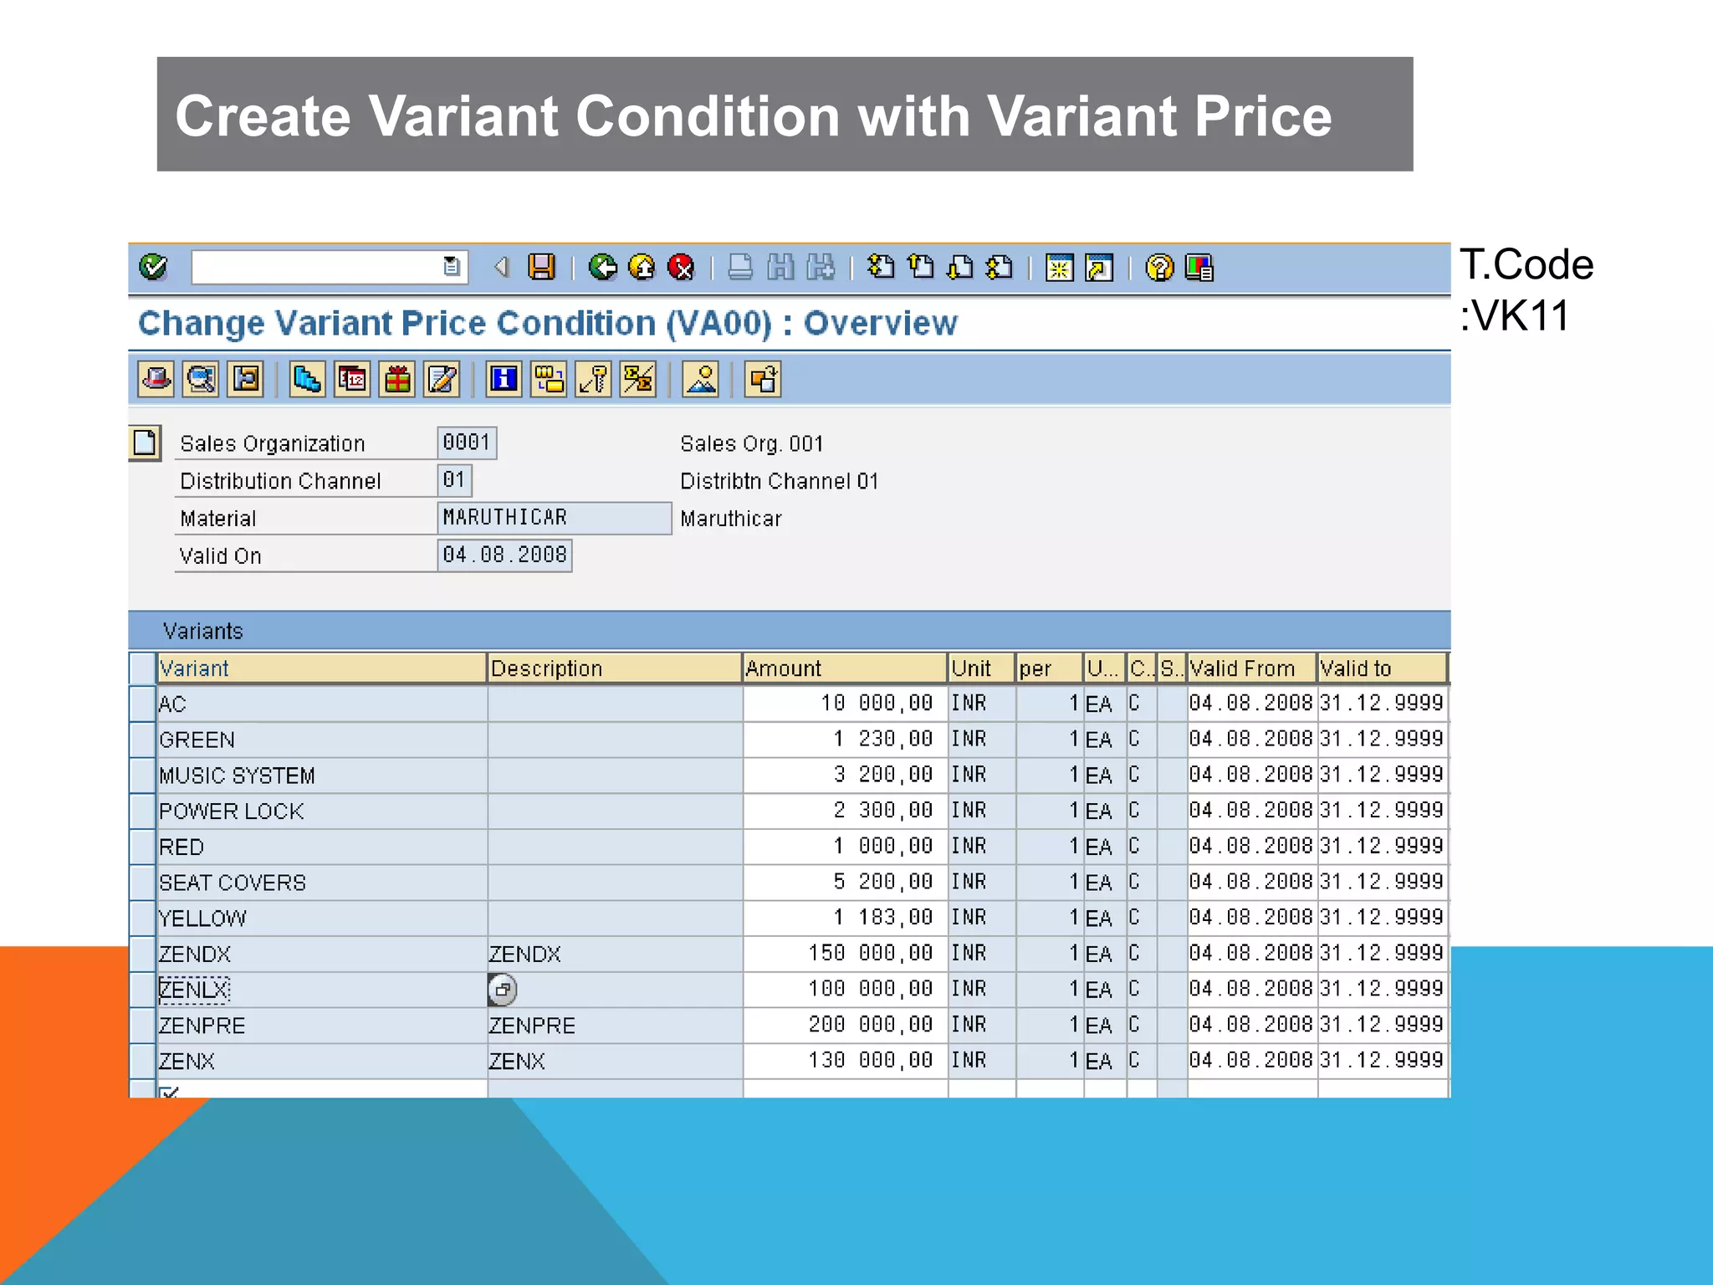Click the Print icon in the toolbar
Screen dimensions: 1713x1285
[740, 268]
